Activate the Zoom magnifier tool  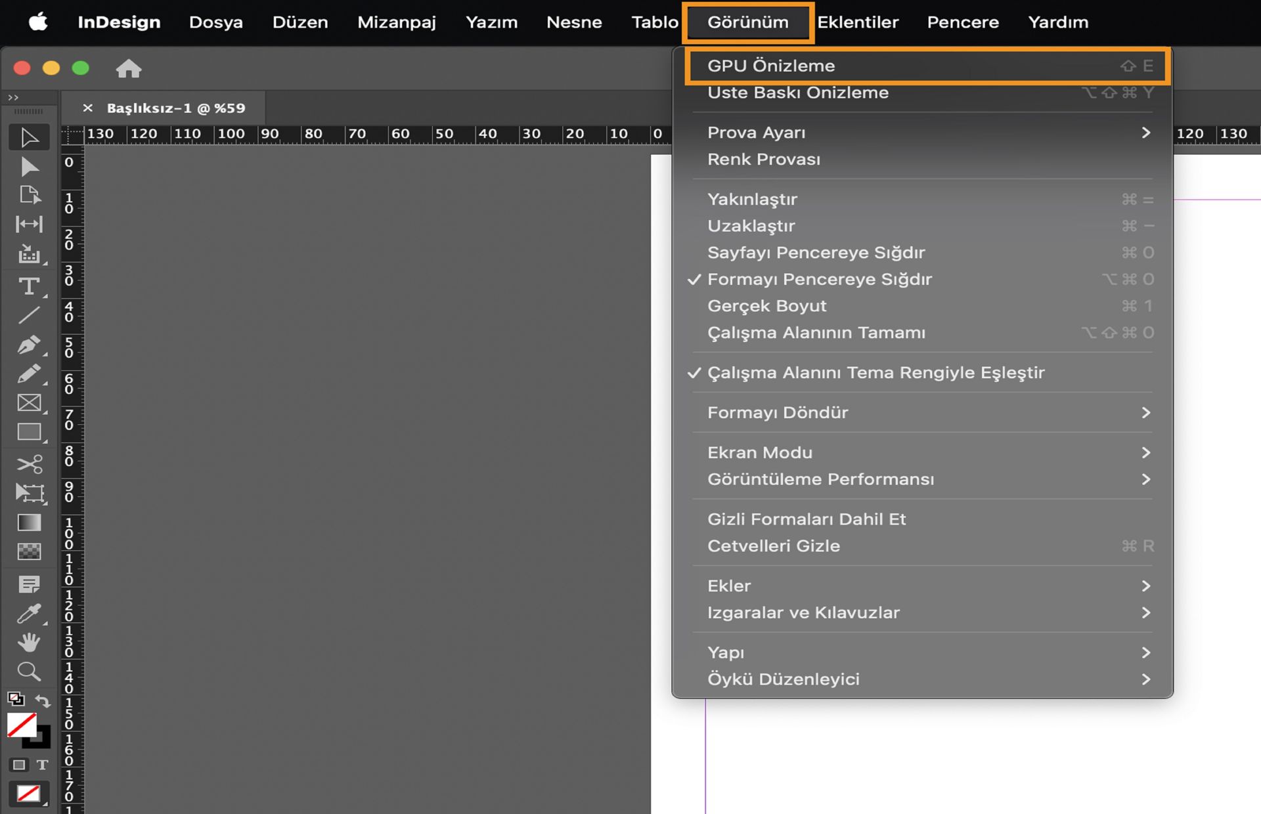[x=29, y=671]
